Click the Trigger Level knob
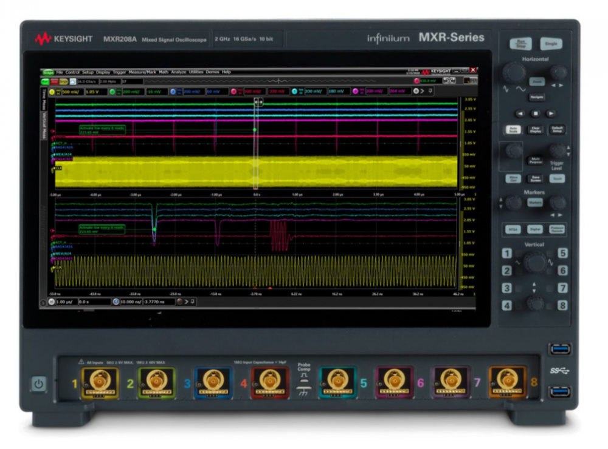Viewport: 608px width, 449px height. tap(557, 152)
